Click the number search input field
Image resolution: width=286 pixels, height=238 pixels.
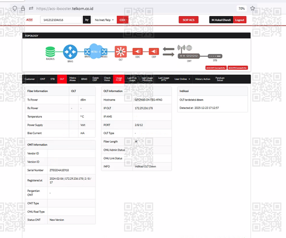coord(61,20)
